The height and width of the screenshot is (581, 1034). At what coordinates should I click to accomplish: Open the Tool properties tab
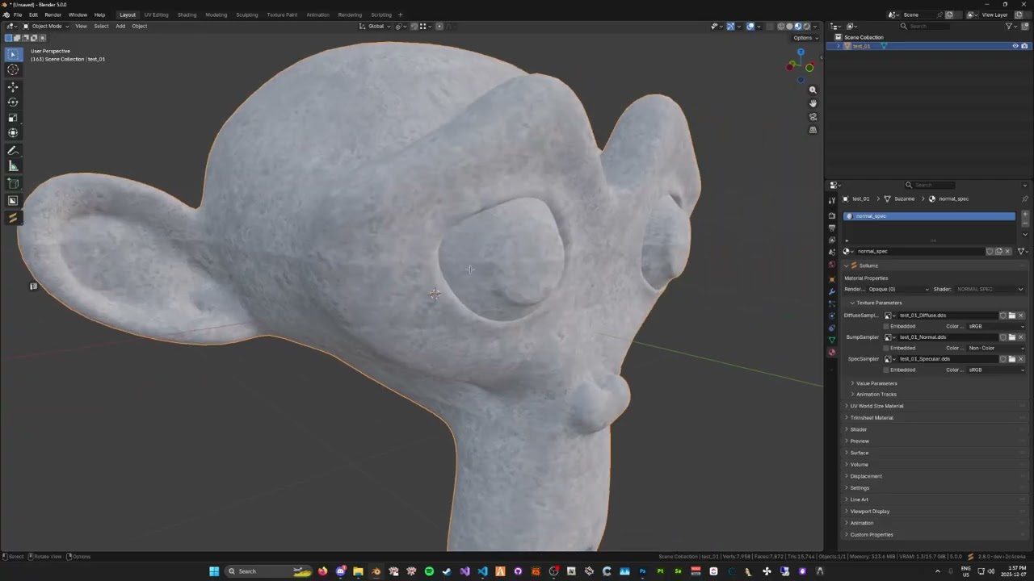[832, 200]
